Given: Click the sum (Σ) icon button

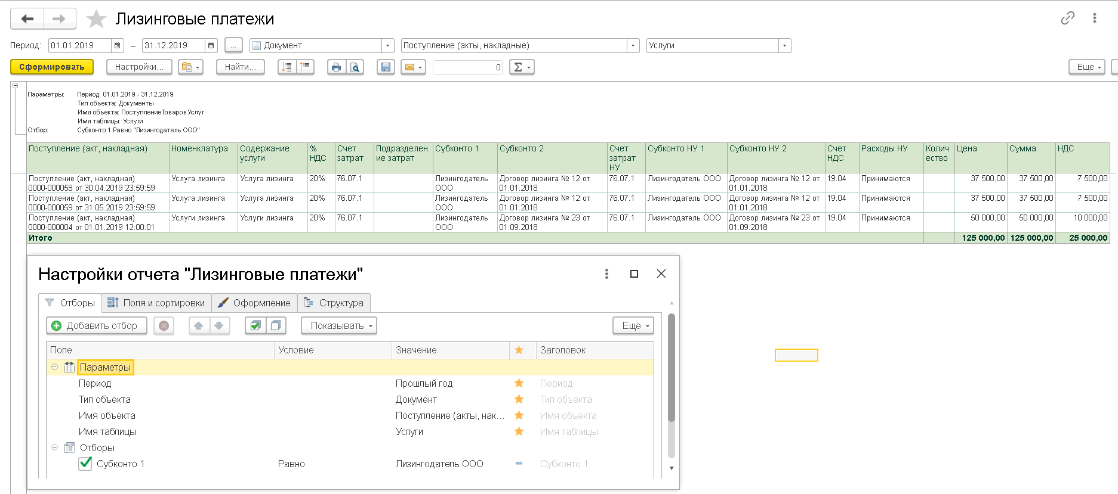Looking at the screenshot, I should [522, 67].
